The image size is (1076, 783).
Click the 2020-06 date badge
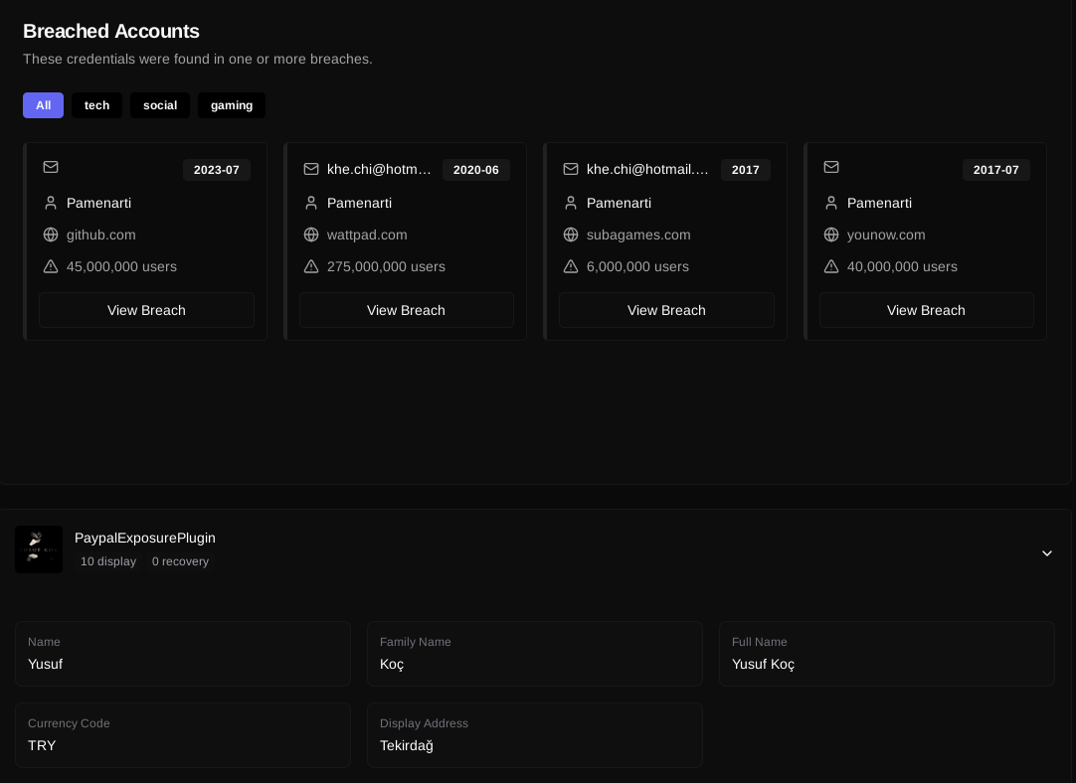pyautogui.click(x=475, y=170)
